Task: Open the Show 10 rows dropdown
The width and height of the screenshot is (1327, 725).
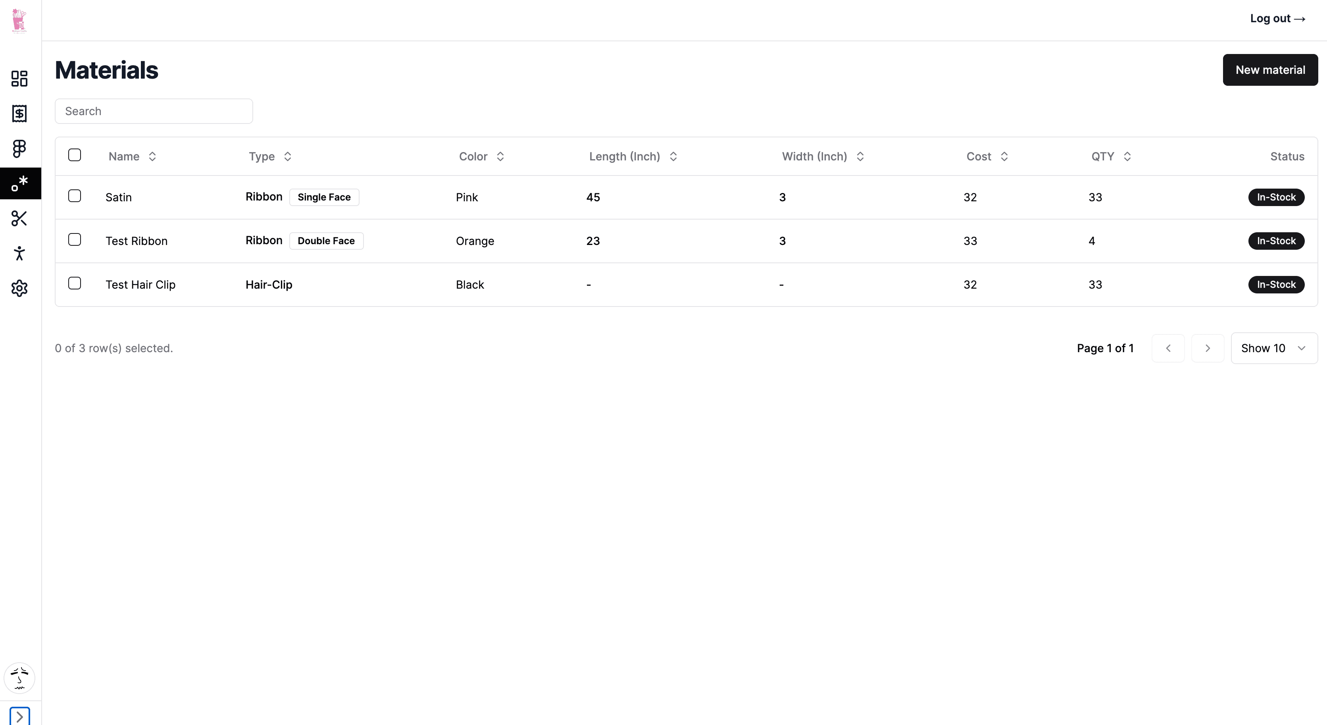Action: [1273, 348]
